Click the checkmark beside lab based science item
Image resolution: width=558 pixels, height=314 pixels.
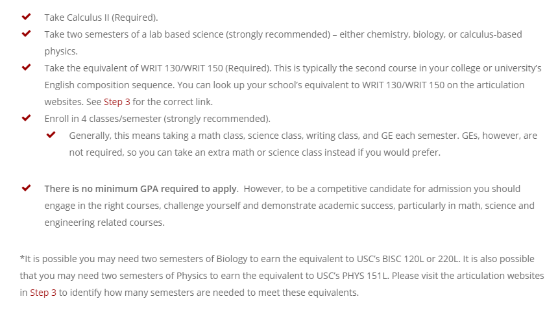[x=26, y=34]
